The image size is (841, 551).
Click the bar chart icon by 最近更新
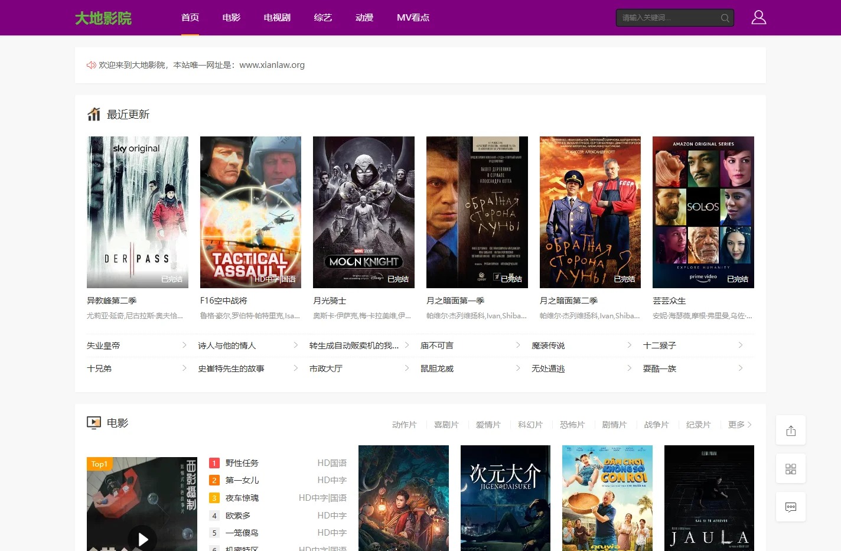[94, 114]
